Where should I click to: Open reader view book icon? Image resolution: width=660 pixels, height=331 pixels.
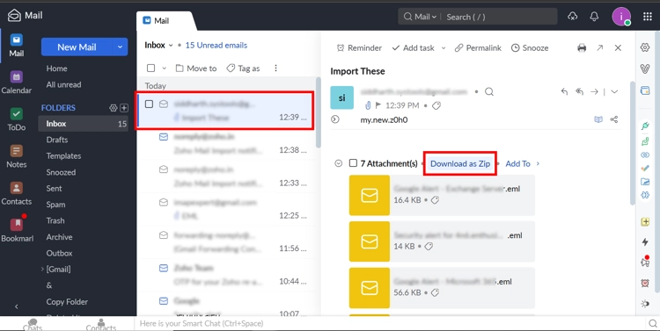(598, 119)
